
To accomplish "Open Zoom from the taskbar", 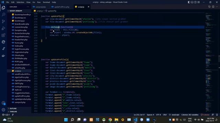I will pyautogui.click(x=148, y=120).
